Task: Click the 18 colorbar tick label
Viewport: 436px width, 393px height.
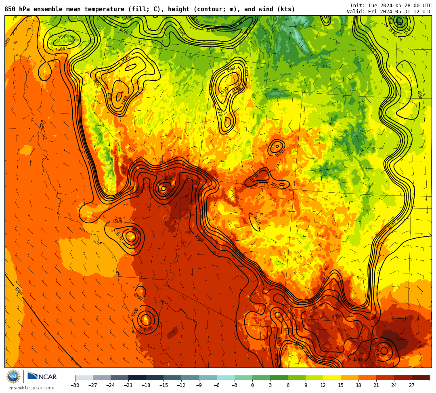Action: [359, 385]
